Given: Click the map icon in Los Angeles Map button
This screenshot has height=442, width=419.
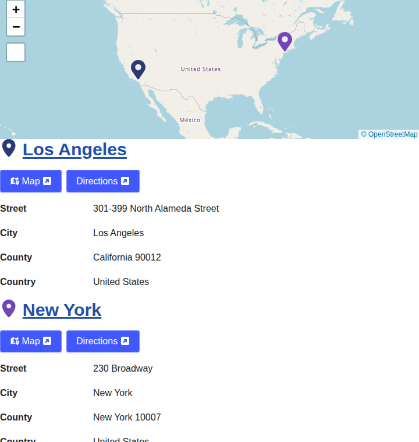Looking at the screenshot, I should (15, 181).
